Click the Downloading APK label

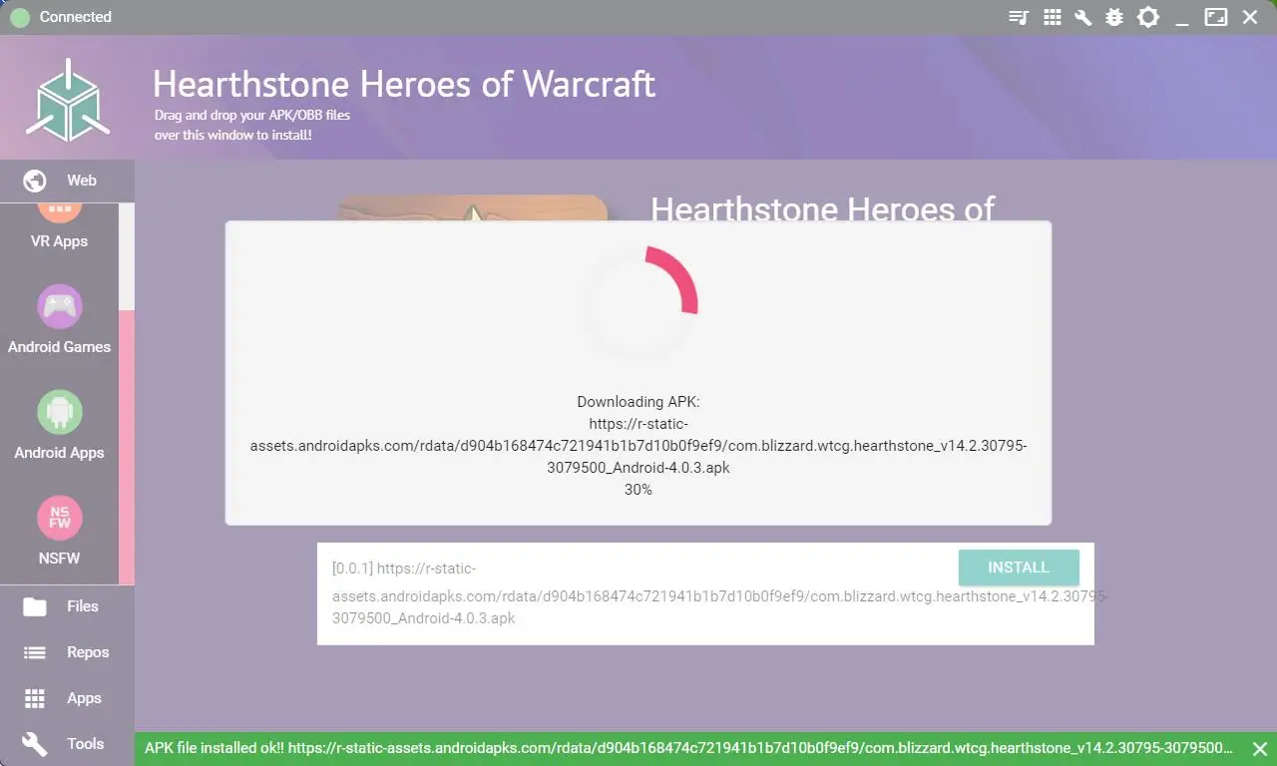click(x=638, y=402)
